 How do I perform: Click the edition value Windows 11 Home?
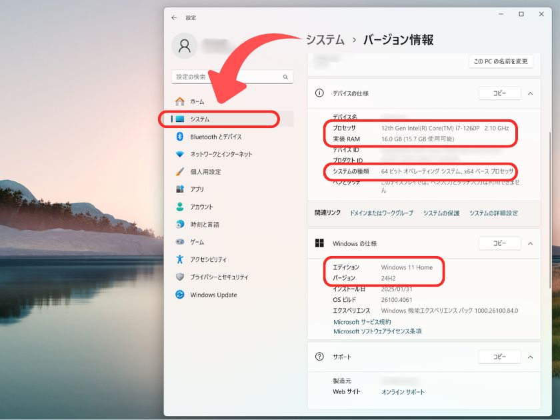click(407, 267)
